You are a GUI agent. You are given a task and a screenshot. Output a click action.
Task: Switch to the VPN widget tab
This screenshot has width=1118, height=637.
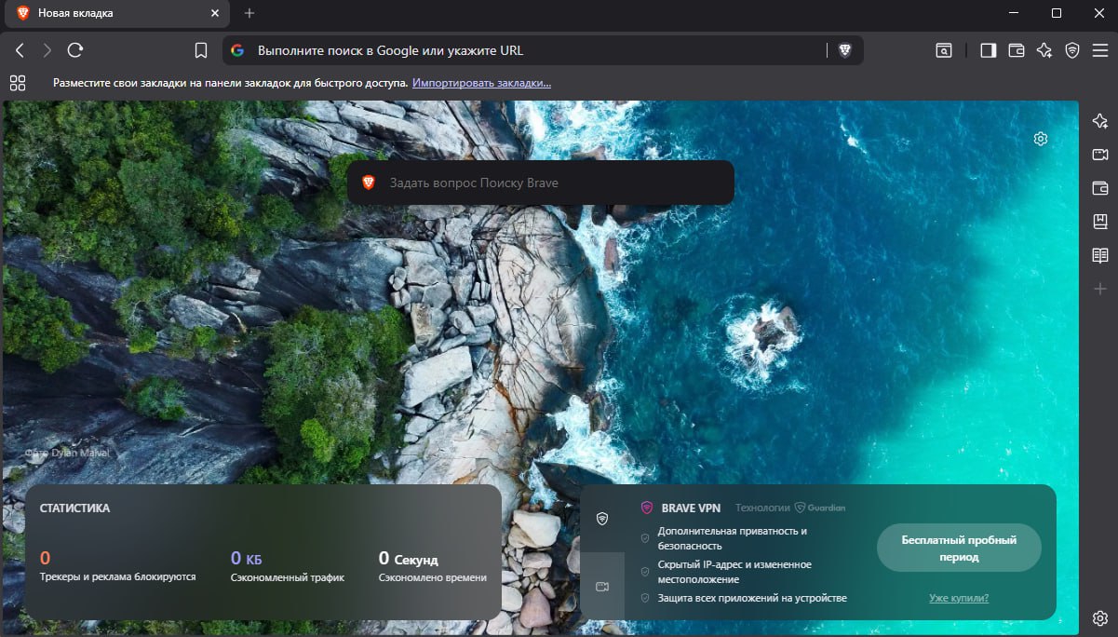coord(602,519)
